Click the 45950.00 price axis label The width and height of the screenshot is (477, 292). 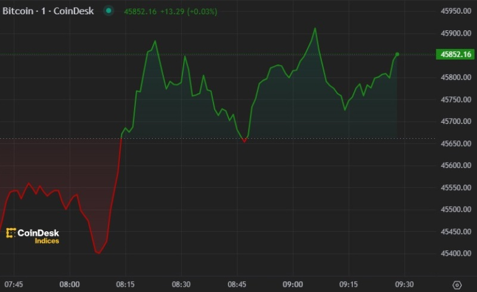pos(456,11)
